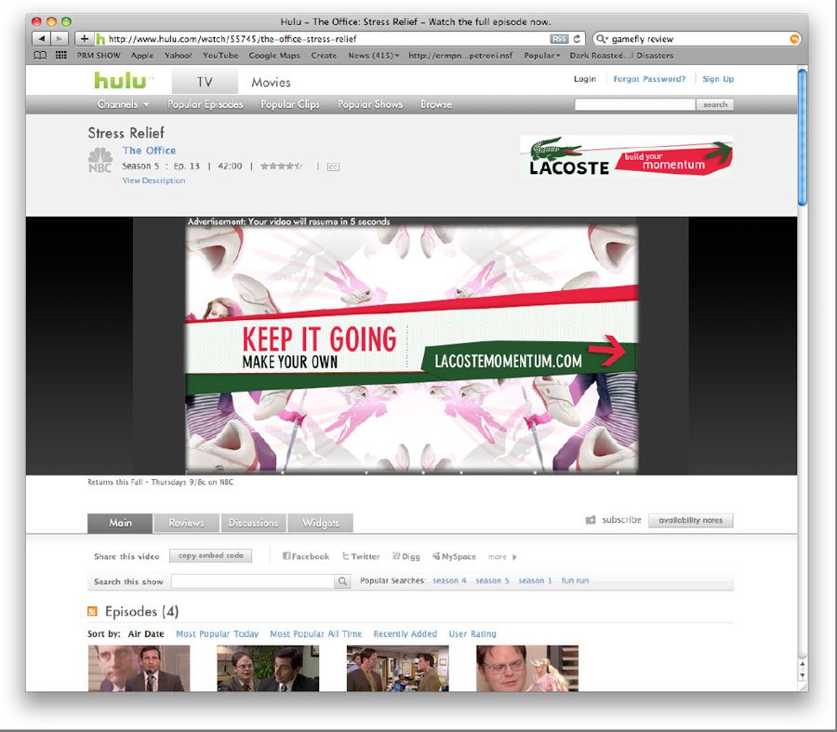Click the closed captions CC icon
Screen dimensions: 837x732
[x=333, y=166]
